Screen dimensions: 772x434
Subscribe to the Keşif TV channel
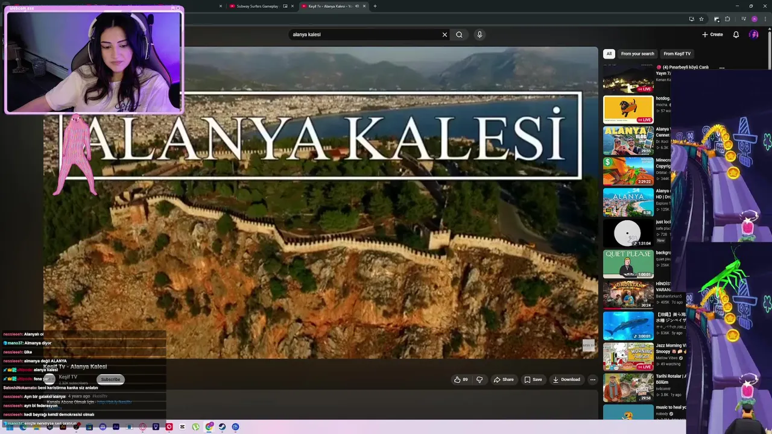tap(110, 379)
